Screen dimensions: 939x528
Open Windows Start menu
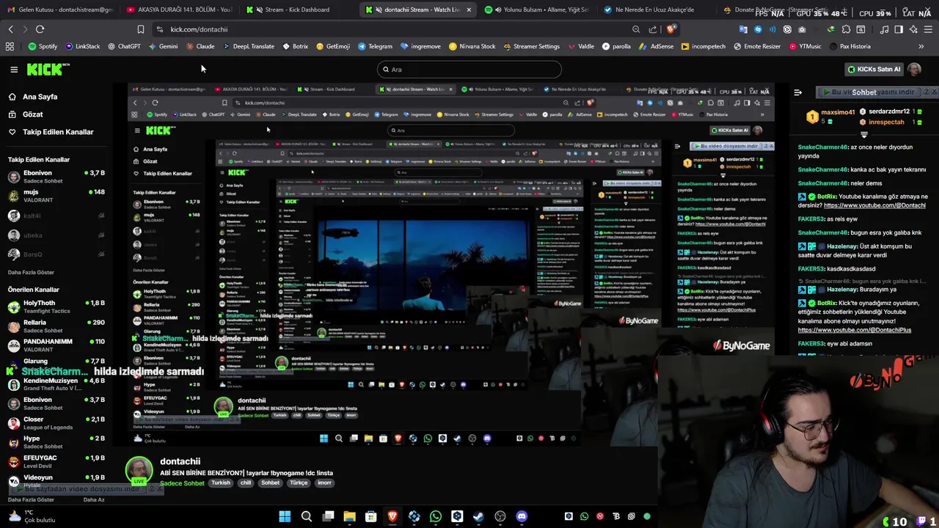point(285,516)
